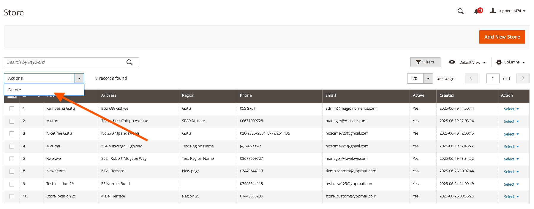Click the keyword search submit magnifier
The height and width of the screenshot is (209, 534).
pos(129,62)
